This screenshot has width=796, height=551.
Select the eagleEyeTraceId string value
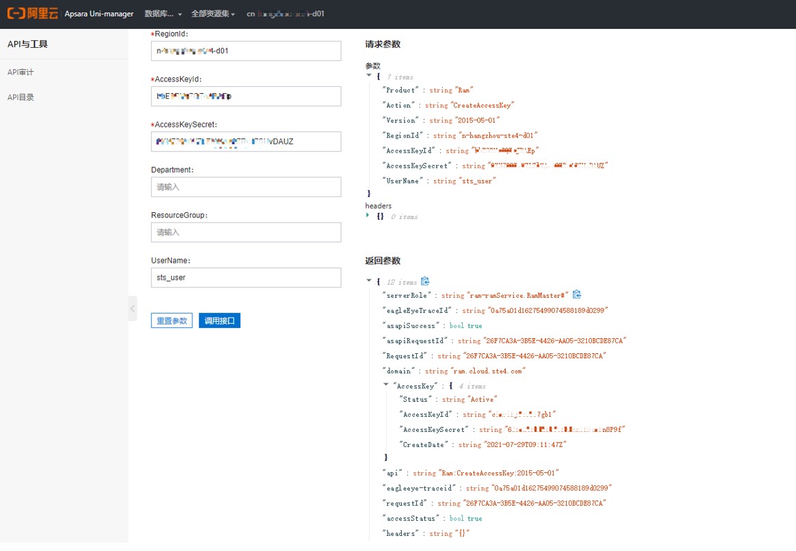(x=548, y=310)
